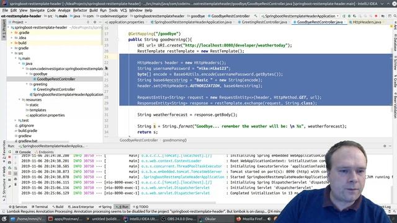Click the rerun icon in main toolbar
Image resolution: width=397 pixels, height=223 pixels.
pyautogui.click(x=344, y=16)
